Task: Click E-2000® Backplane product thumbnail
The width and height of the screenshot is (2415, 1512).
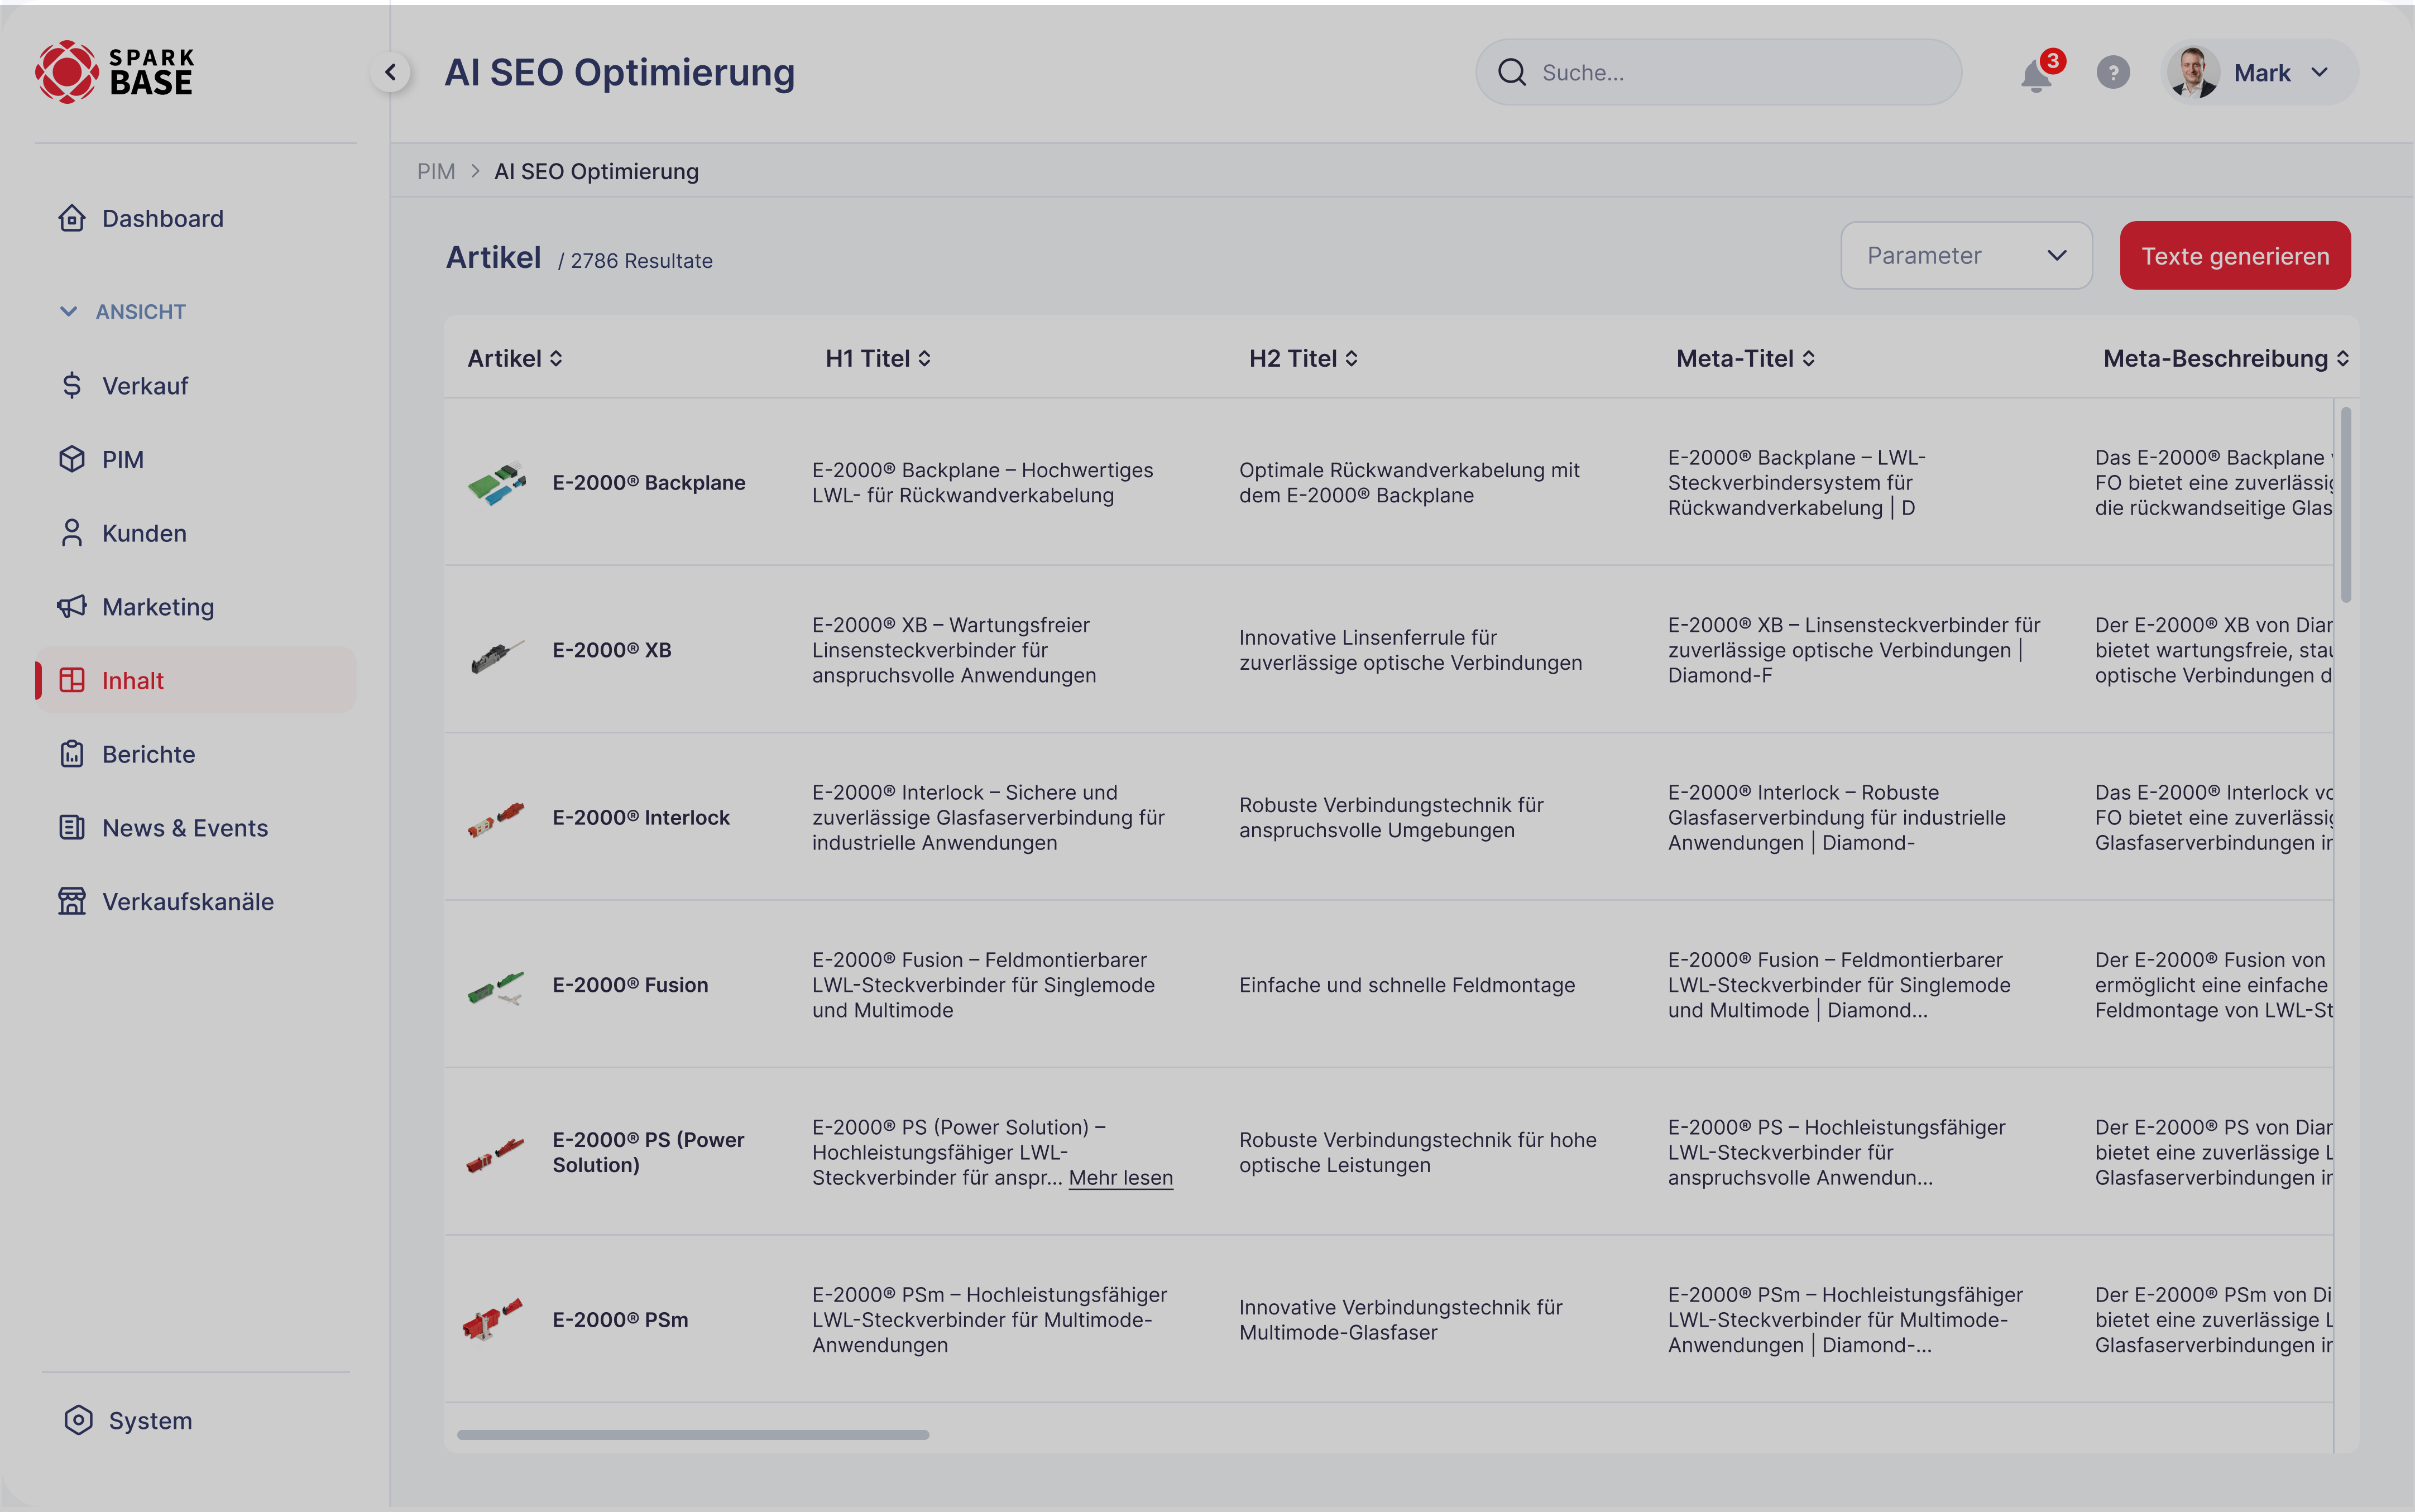Action: [496, 483]
